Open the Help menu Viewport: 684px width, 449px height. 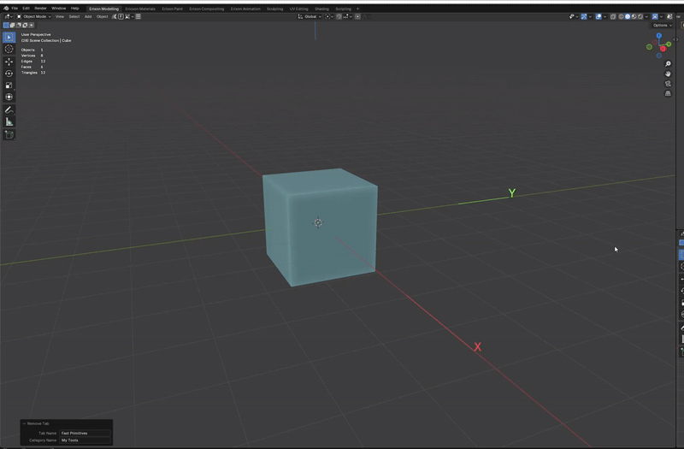pyautogui.click(x=75, y=9)
